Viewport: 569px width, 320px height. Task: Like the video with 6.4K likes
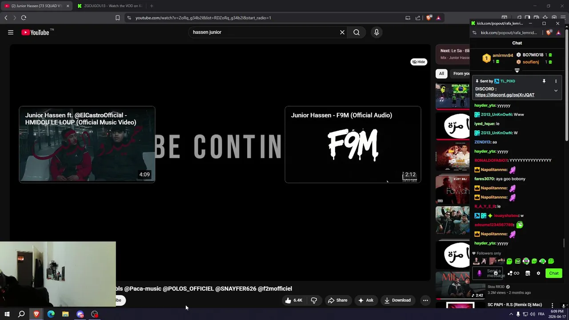294,300
